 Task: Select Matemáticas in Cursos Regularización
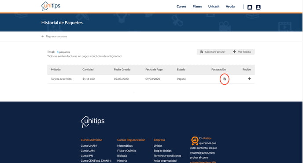[x=125, y=145]
